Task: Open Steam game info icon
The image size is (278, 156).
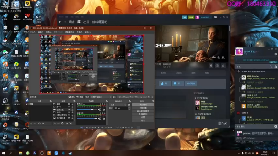Action: pyautogui.click(x=217, y=66)
